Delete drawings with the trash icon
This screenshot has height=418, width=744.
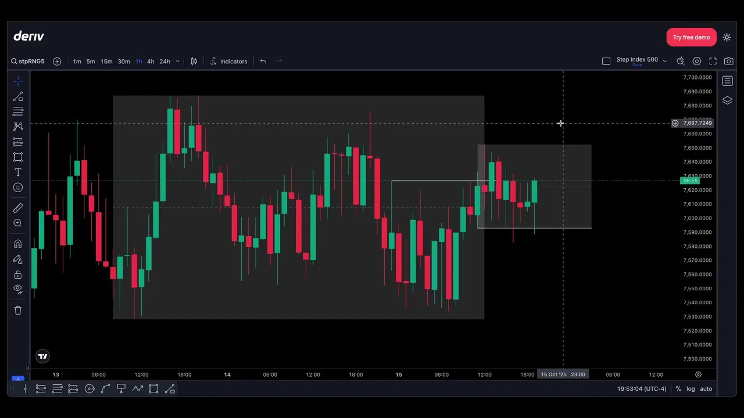pyautogui.click(x=18, y=310)
